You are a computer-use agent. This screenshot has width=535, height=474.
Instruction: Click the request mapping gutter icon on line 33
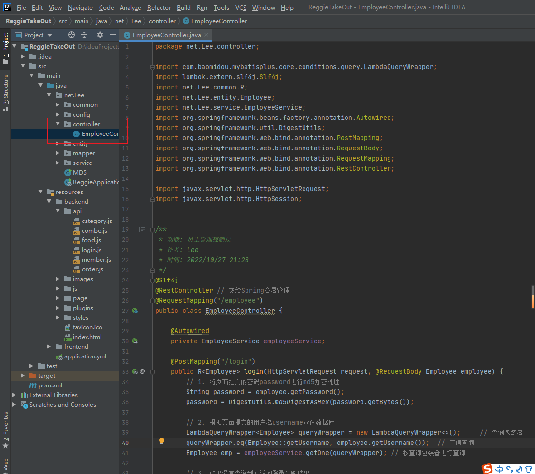(135, 371)
